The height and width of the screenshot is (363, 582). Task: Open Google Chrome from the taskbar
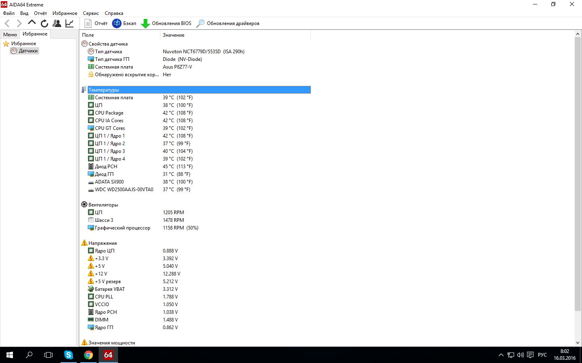(89, 355)
